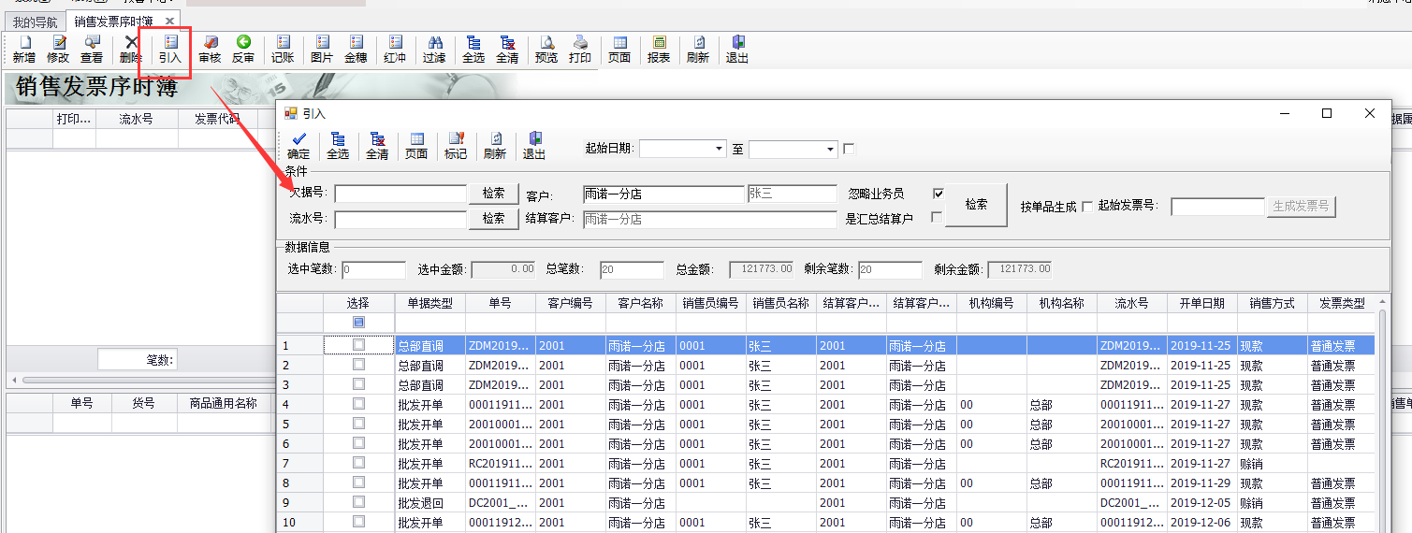The width and height of the screenshot is (1412, 533).
Task: Switch to 我的导航 tab
Action: click(35, 22)
